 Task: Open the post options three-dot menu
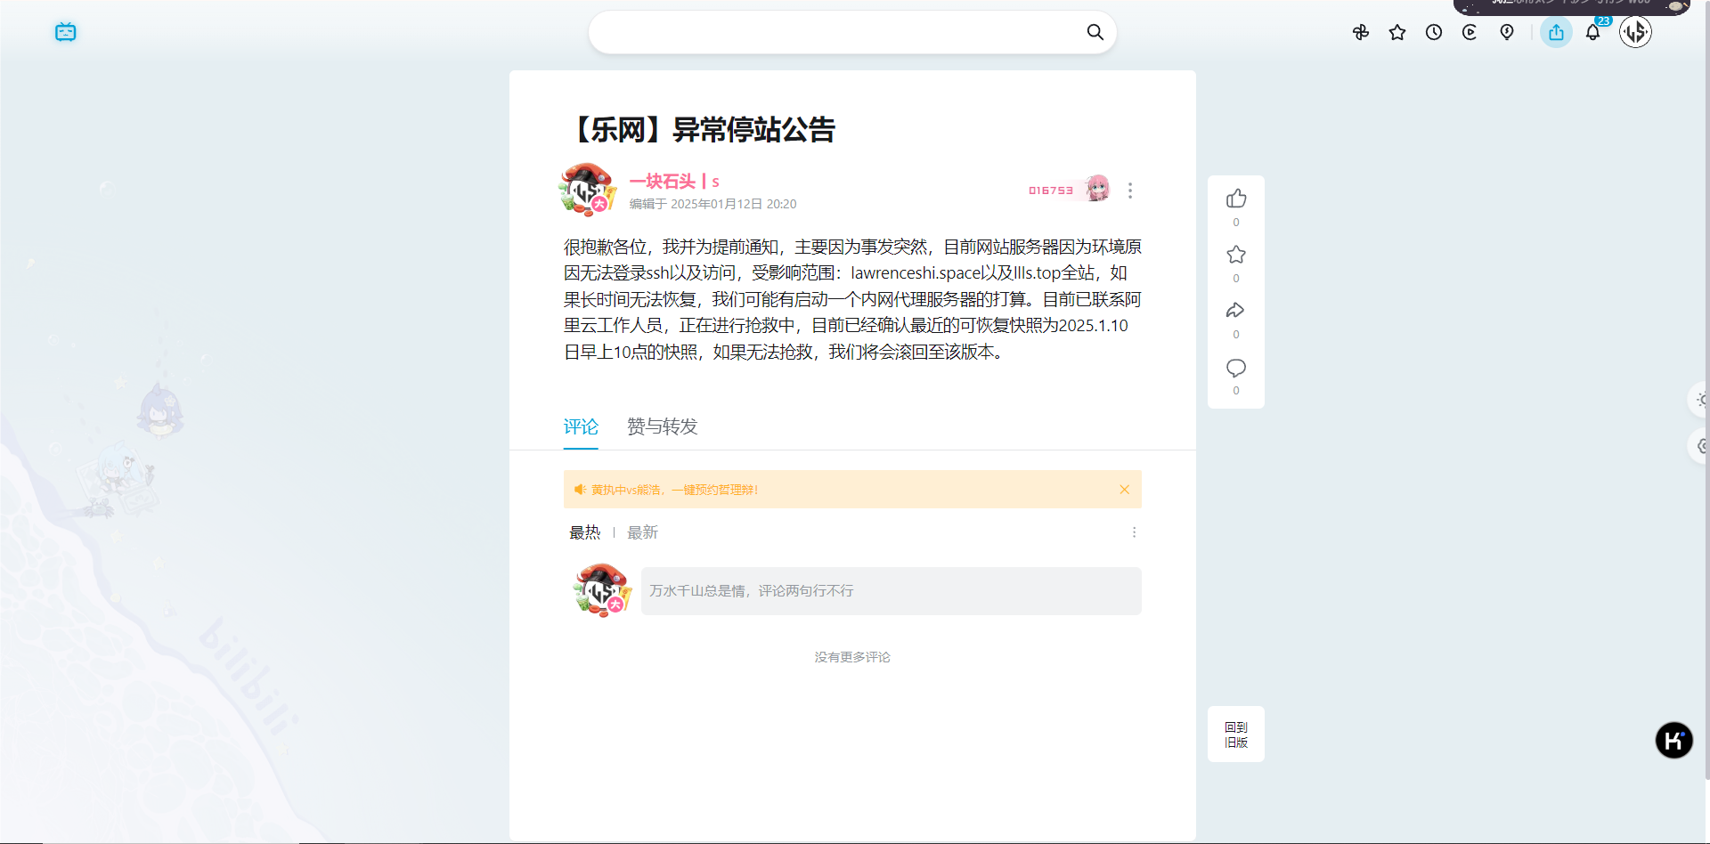[x=1130, y=190]
